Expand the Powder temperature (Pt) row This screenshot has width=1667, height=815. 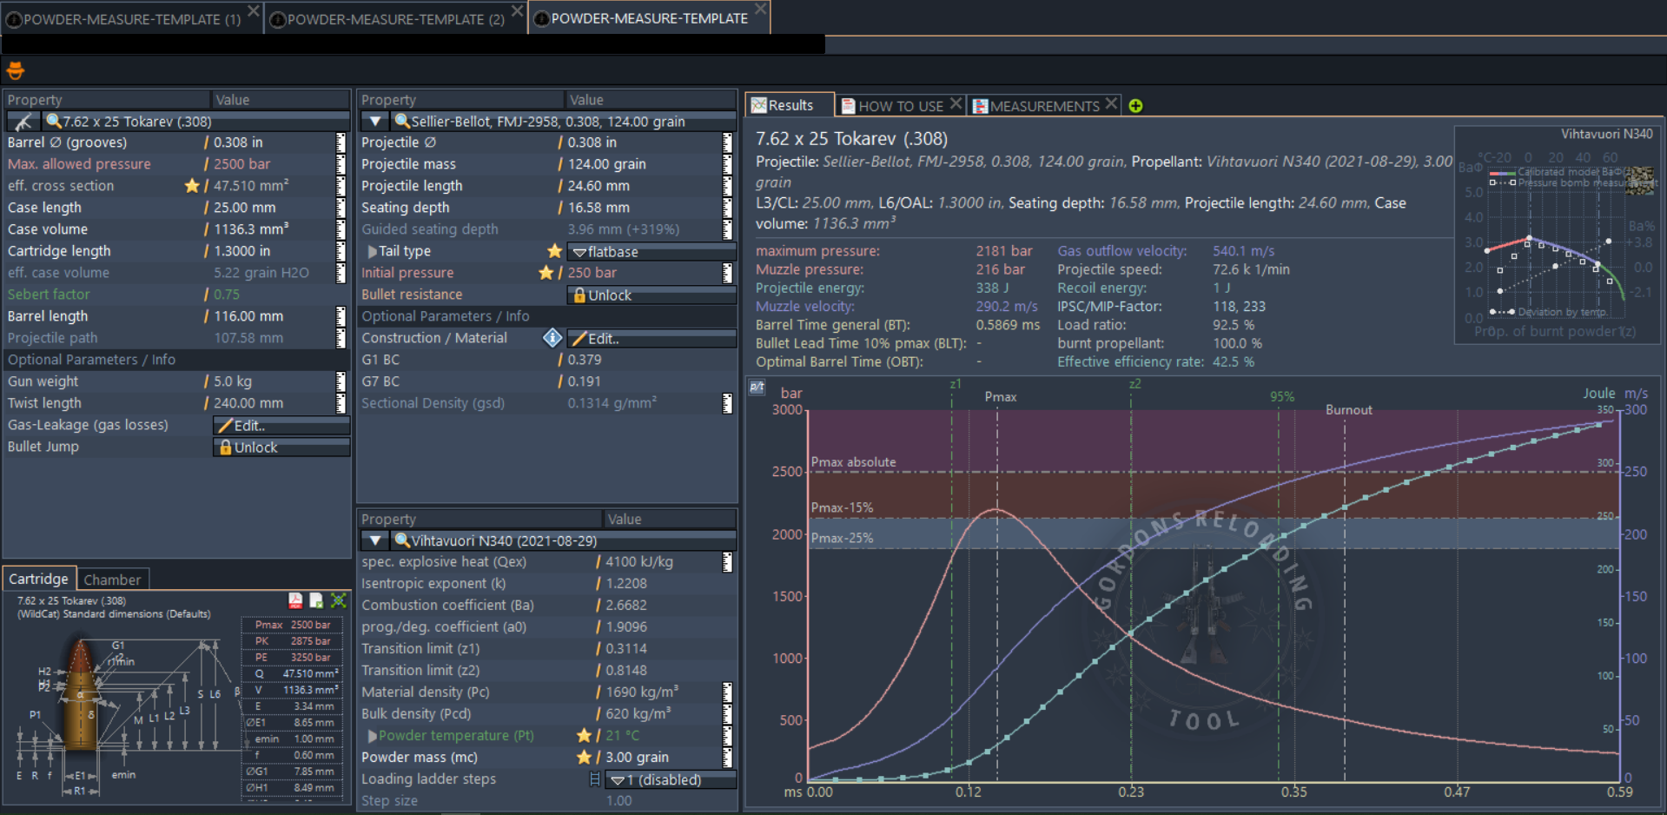(x=372, y=736)
